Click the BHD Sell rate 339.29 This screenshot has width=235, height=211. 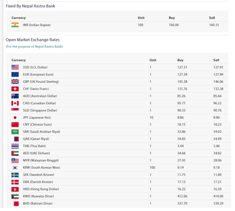click(218, 203)
